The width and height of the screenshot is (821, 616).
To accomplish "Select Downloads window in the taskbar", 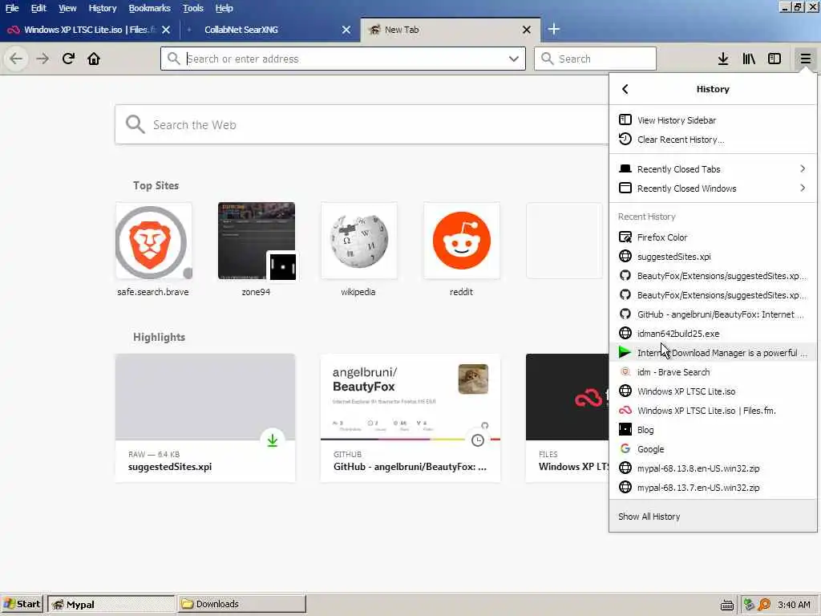I will pyautogui.click(x=241, y=604).
